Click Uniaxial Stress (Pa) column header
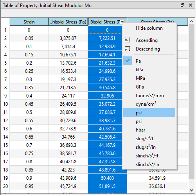 click(68, 22)
